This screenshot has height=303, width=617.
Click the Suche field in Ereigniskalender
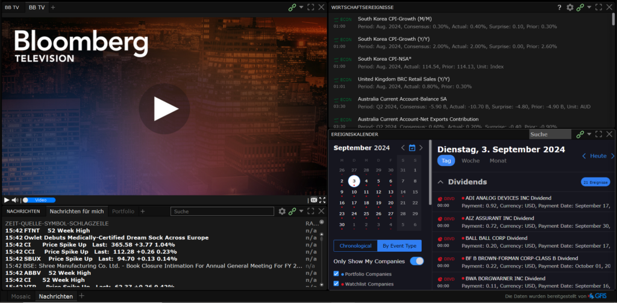pyautogui.click(x=550, y=134)
